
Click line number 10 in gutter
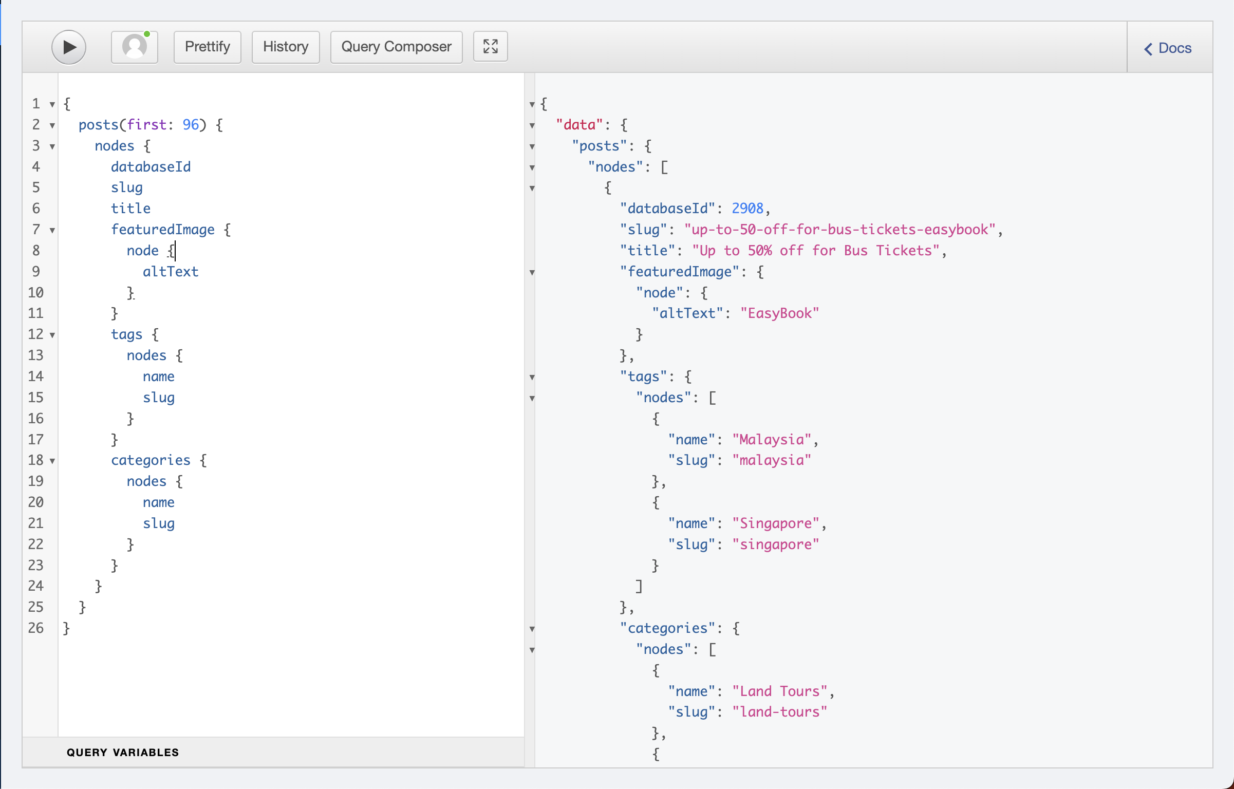click(x=36, y=293)
